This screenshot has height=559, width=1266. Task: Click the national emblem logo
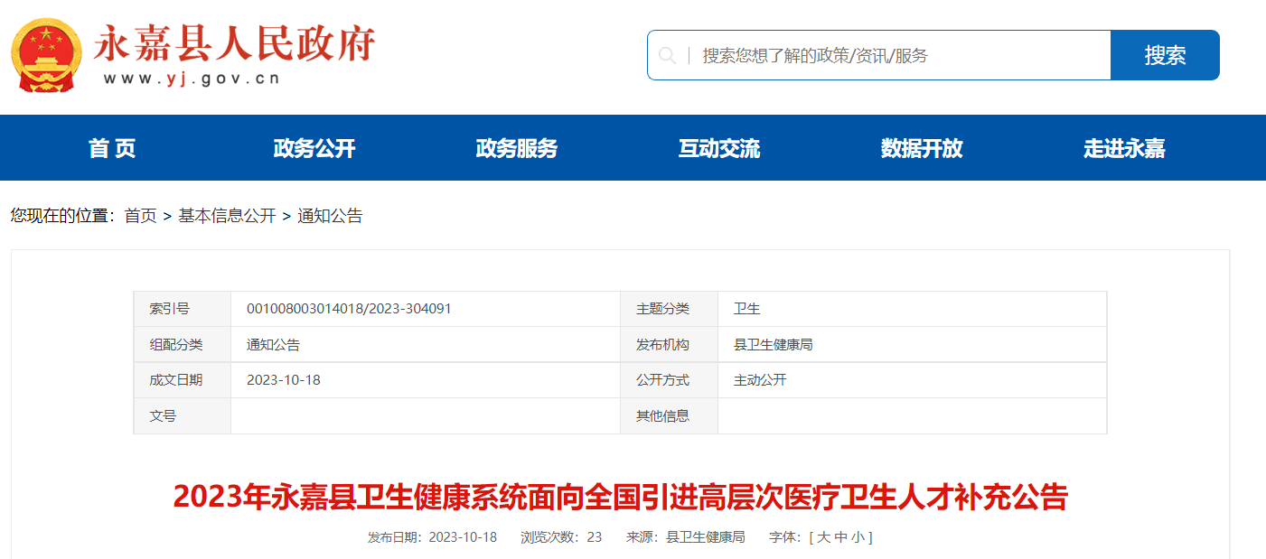[46, 56]
